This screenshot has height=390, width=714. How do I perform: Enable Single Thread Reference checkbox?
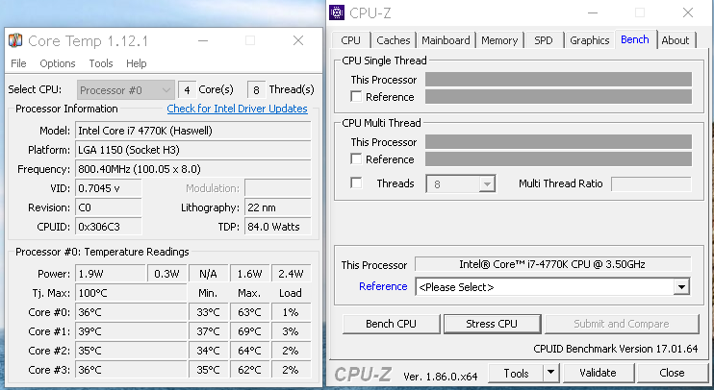tap(356, 96)
